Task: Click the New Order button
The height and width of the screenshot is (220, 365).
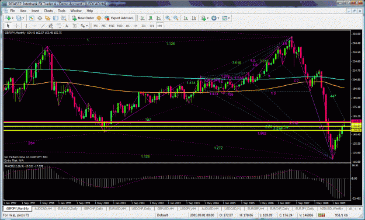Action: point(83,18)
